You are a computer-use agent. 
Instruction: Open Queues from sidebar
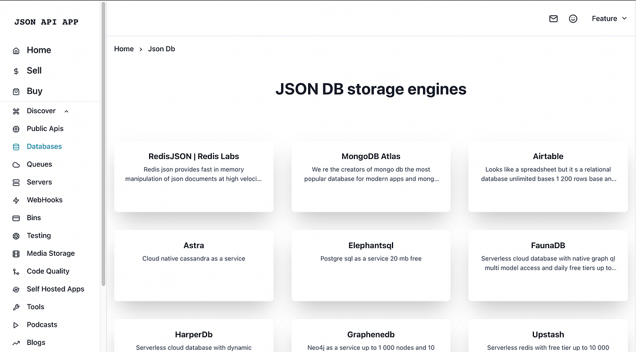[39, 164]
